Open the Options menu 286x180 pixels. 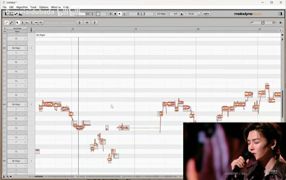[44, 7]
